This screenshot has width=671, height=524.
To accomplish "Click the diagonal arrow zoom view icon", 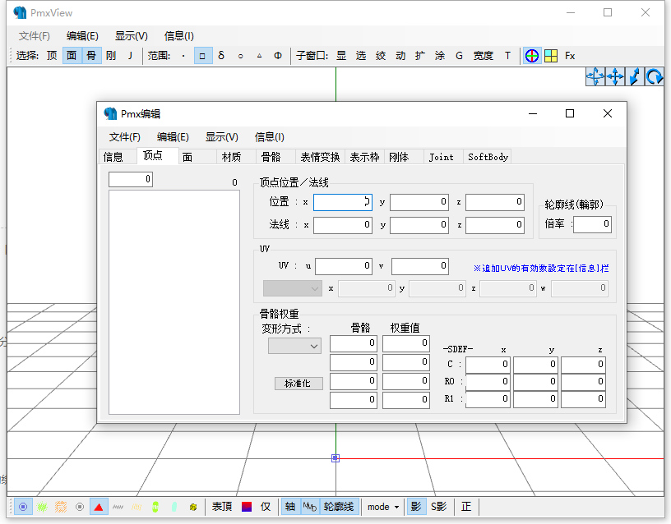I will click(x=635, y=77).
